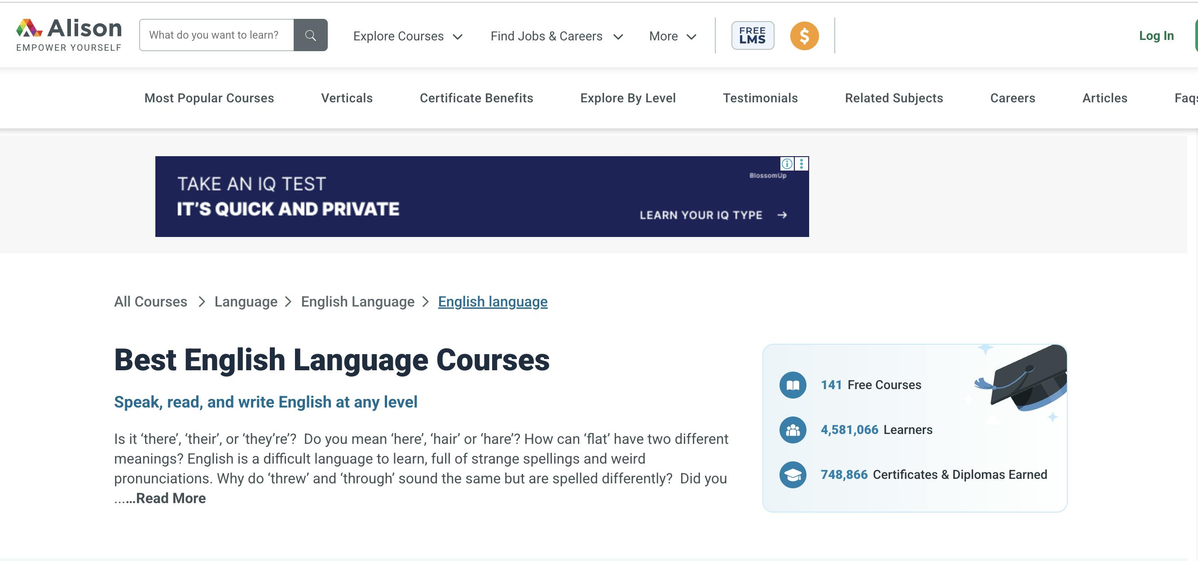This screenshot has height=561, width=1198.
Task: Open the FREE LMS badge icon
Action: point(752,35)
